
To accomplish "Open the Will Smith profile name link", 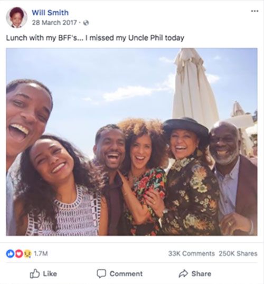I will point(50,13).
